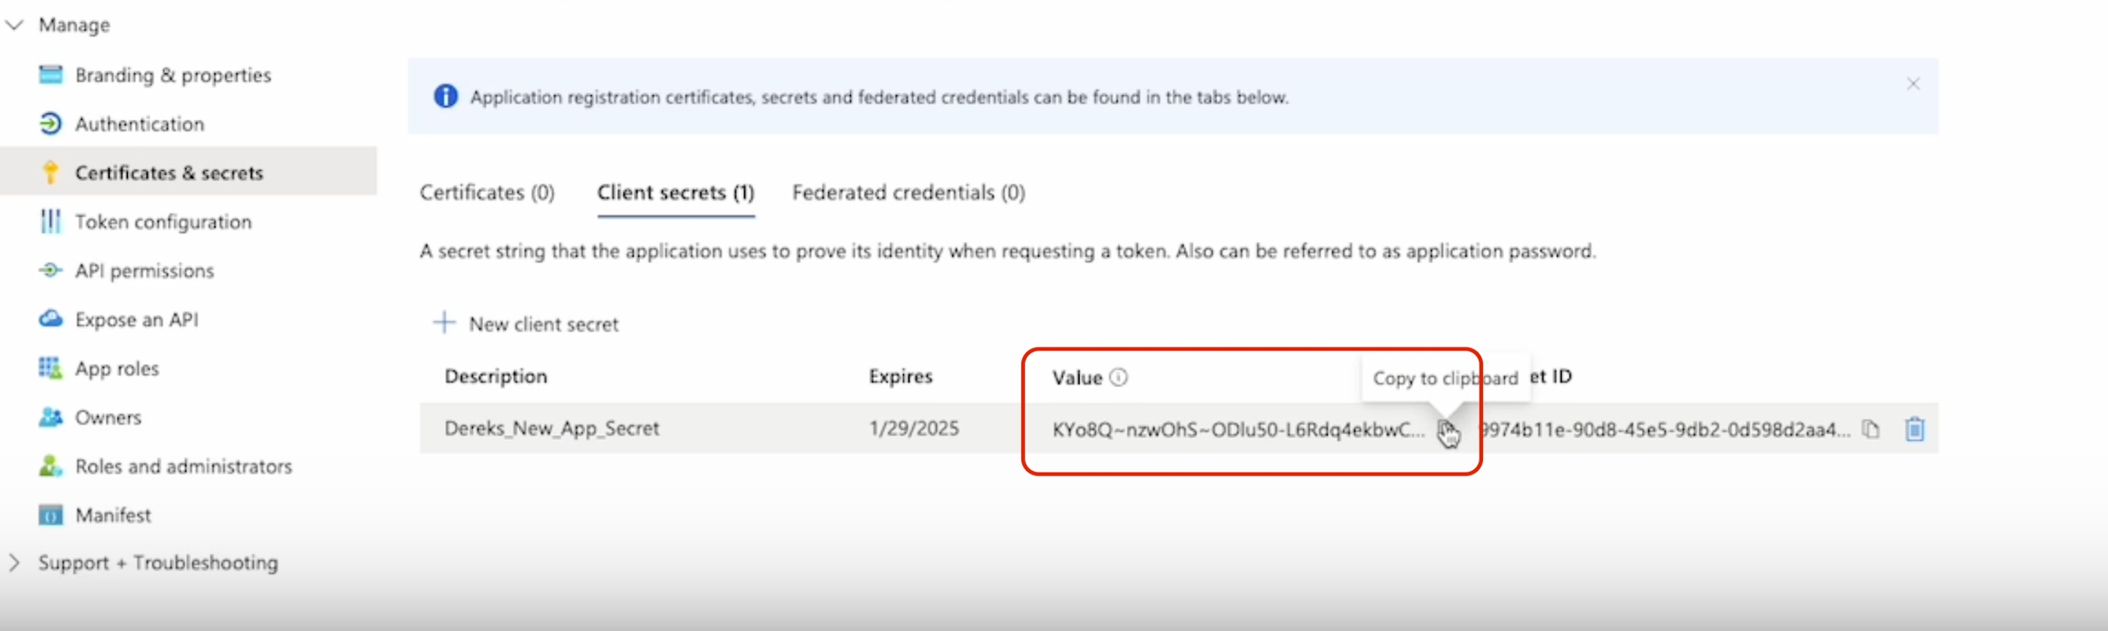This screenshot has height=631, width=2108.
Task: Expand Support + Troubleshooting section
Action: pos(15,562)
